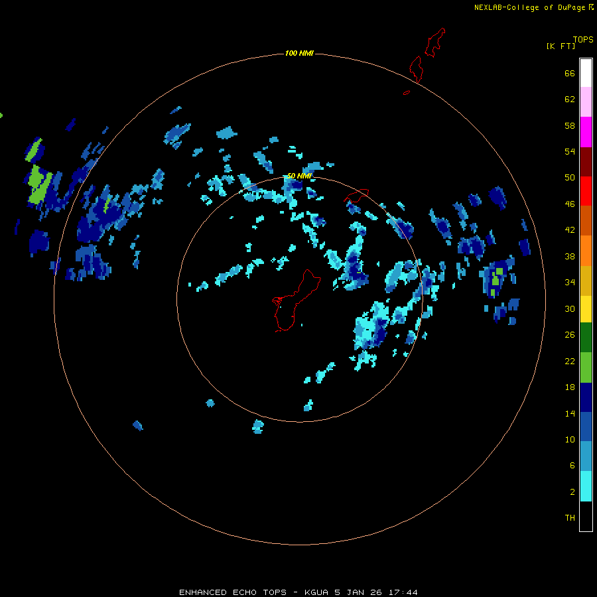Click the magenta legend swatch
This screenshot has width=597, height=597.
586,132
